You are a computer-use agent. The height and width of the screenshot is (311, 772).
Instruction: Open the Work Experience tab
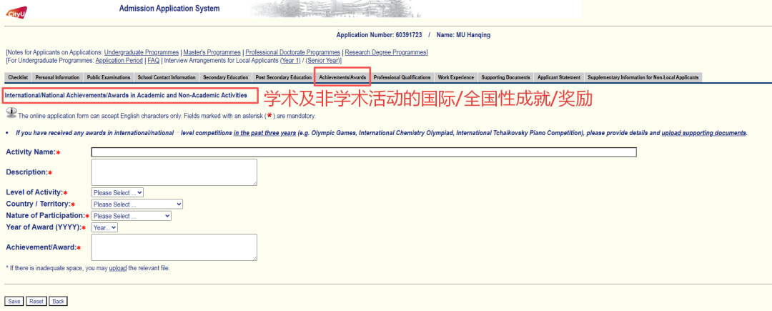455,77
